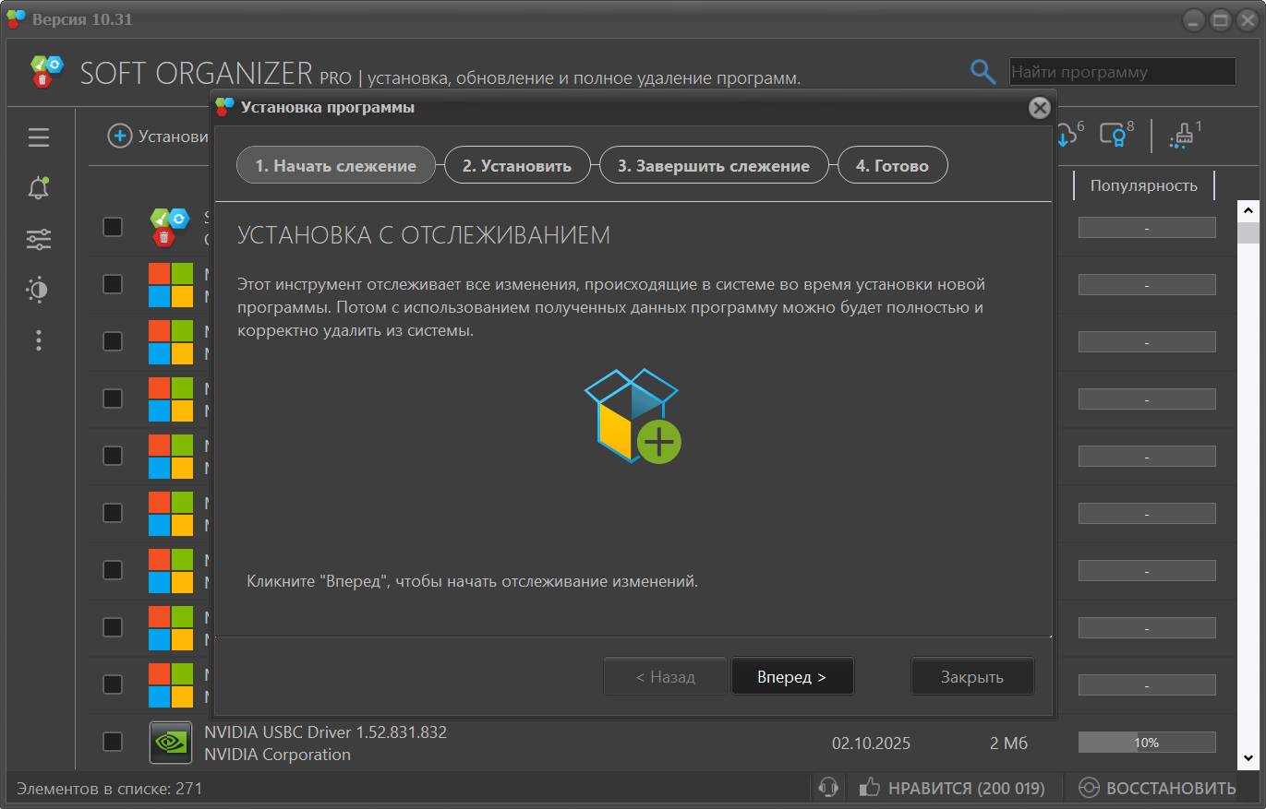Tick the checkbox beside the Soft Organizer hexagon icon
This screenshot has height=809, width=1266.
click(113, 227)
